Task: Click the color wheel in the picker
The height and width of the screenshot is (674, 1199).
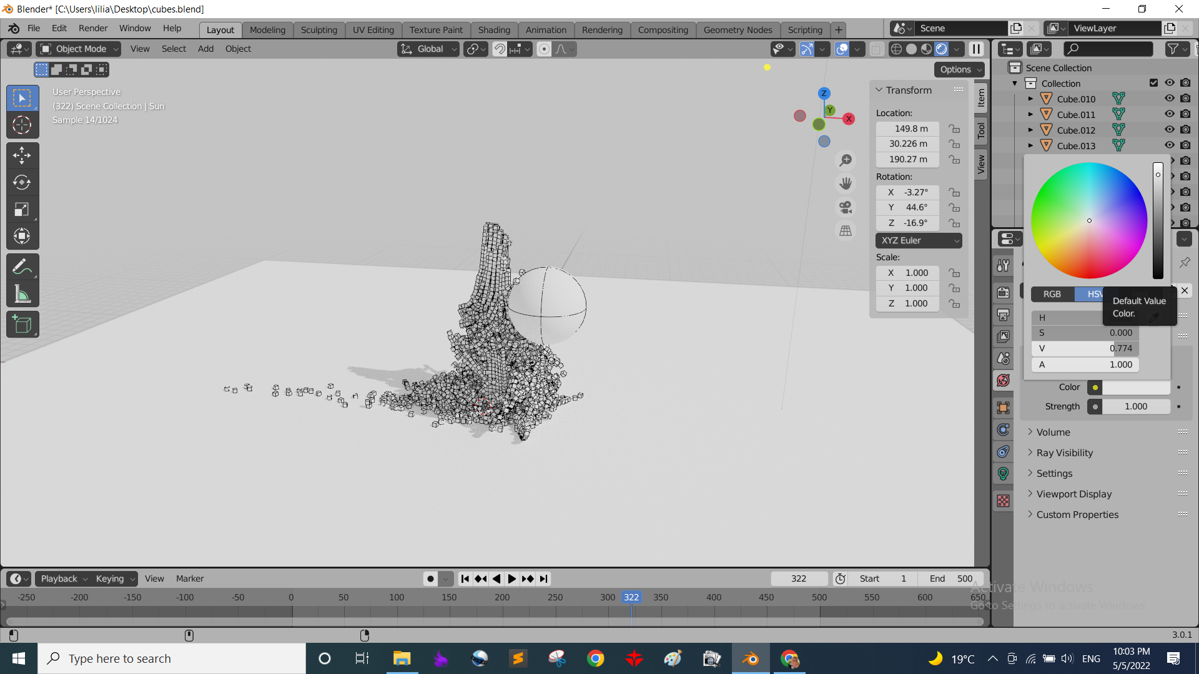Action: point(1089,220)
